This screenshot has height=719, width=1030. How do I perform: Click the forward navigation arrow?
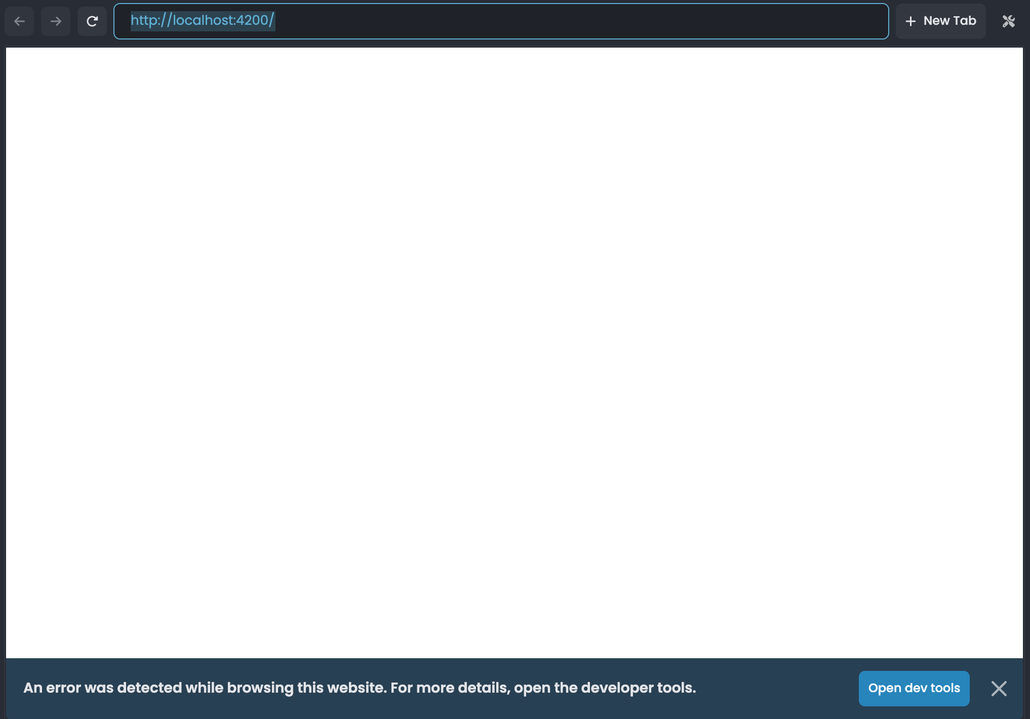[x=56, y=21]
